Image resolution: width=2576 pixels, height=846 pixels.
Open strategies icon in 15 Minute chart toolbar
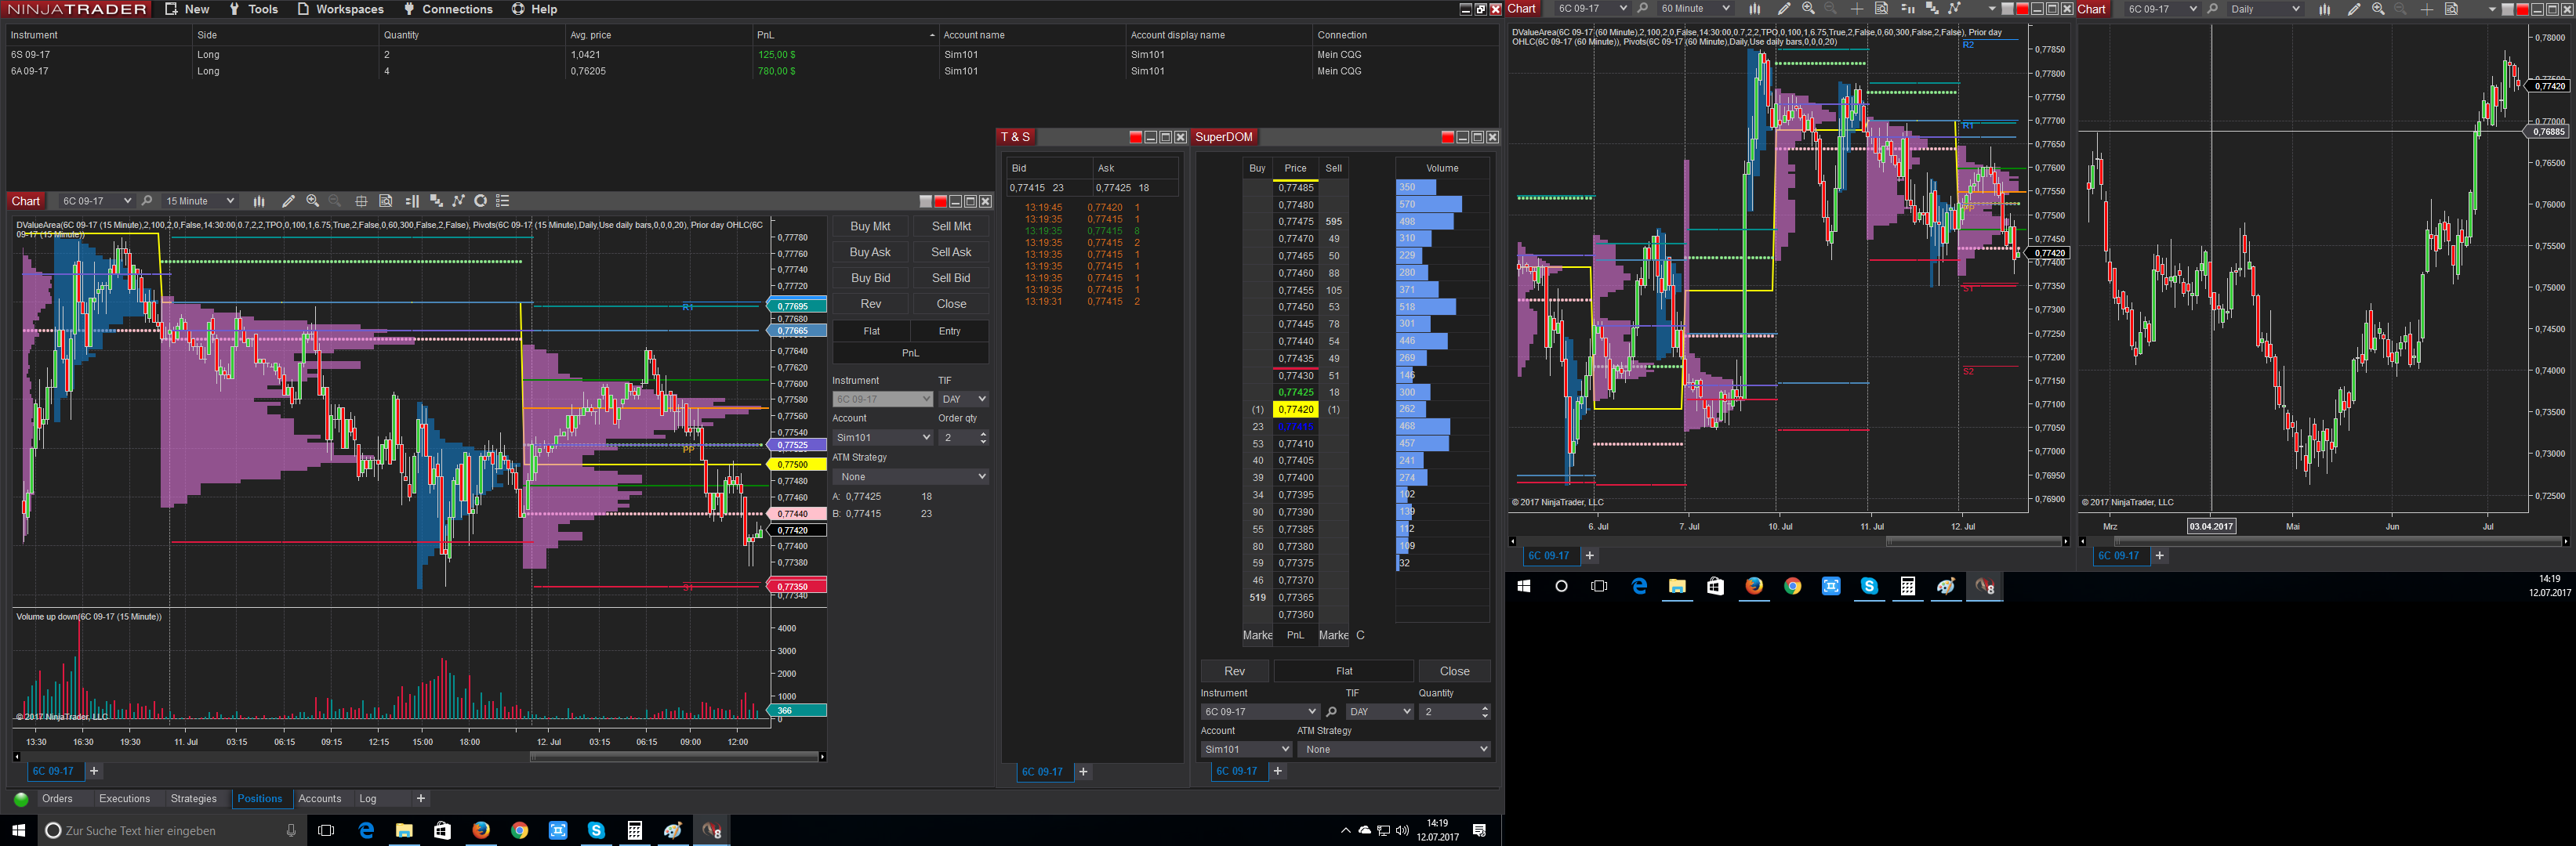tap(458, 202)
